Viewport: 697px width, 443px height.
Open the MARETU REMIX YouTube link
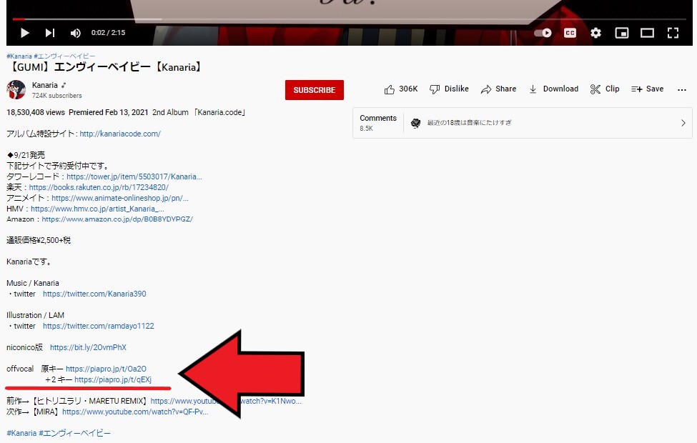click(226, 401)
